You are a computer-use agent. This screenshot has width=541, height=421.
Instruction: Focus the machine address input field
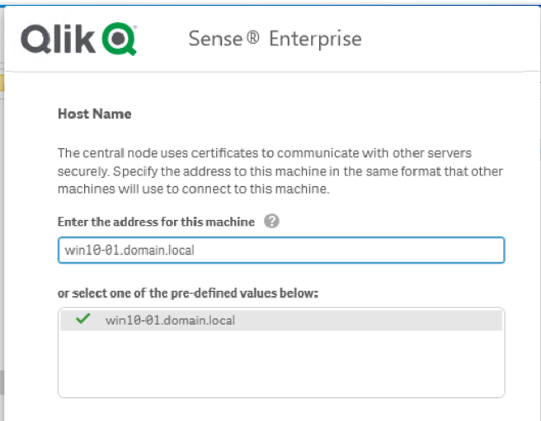pos(281,250)
